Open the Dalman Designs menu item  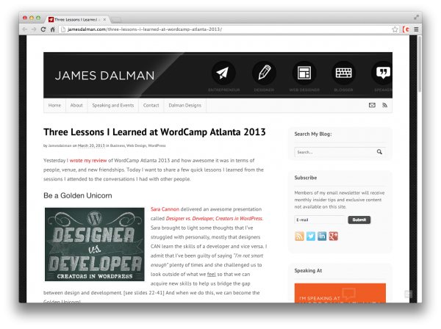185,105
